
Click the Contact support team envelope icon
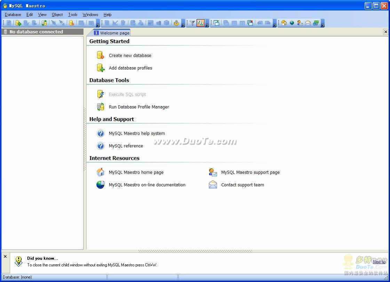click(x=213, y=185)
